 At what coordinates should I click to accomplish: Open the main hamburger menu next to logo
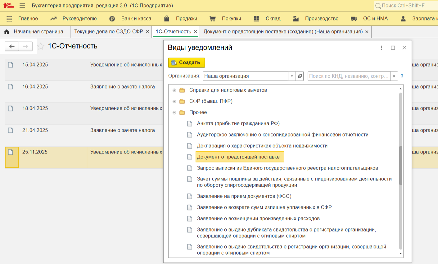(22, 6)
